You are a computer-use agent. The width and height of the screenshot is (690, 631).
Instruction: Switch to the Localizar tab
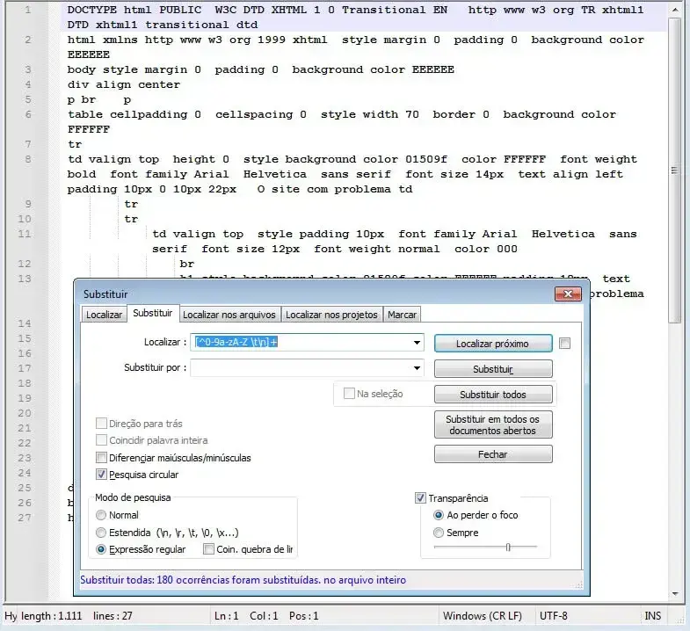(104, 315)
